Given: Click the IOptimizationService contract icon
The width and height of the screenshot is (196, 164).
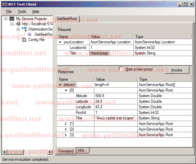Looking at the screenshot, I should (x=25, y=29).
